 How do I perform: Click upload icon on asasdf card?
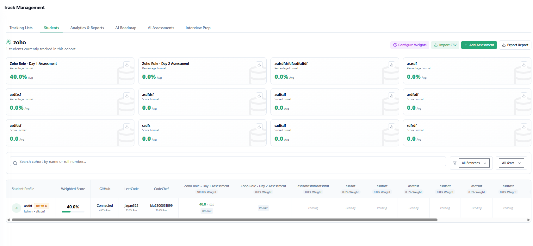tap(524, 65)
